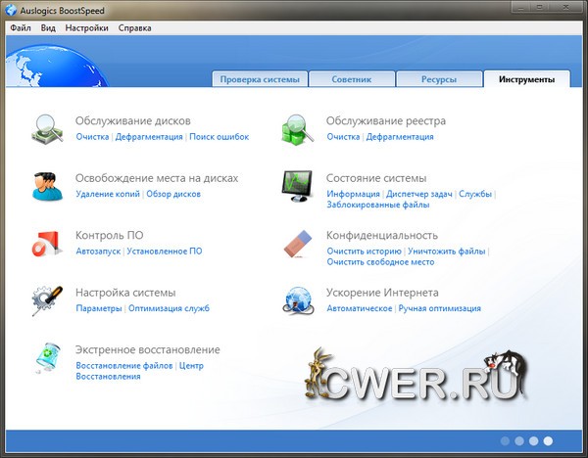Click the Уничтожить файлы link
This screenshot has width=588, height=458.
coord(446,252)
